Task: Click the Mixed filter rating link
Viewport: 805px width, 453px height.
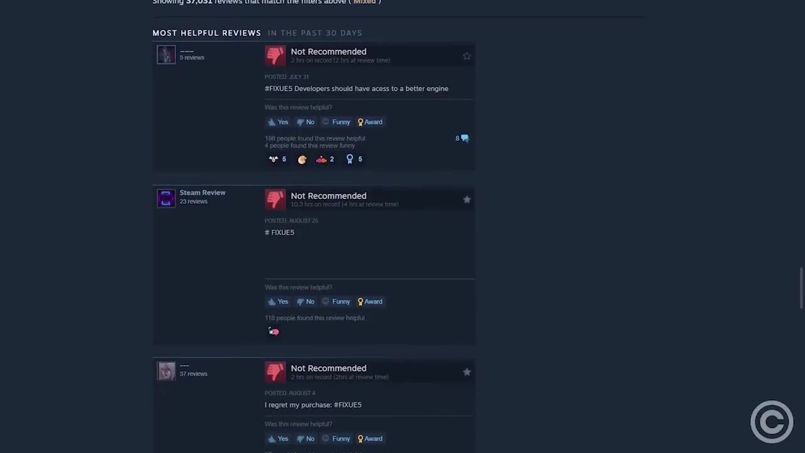Action: [x=365, y=3]
